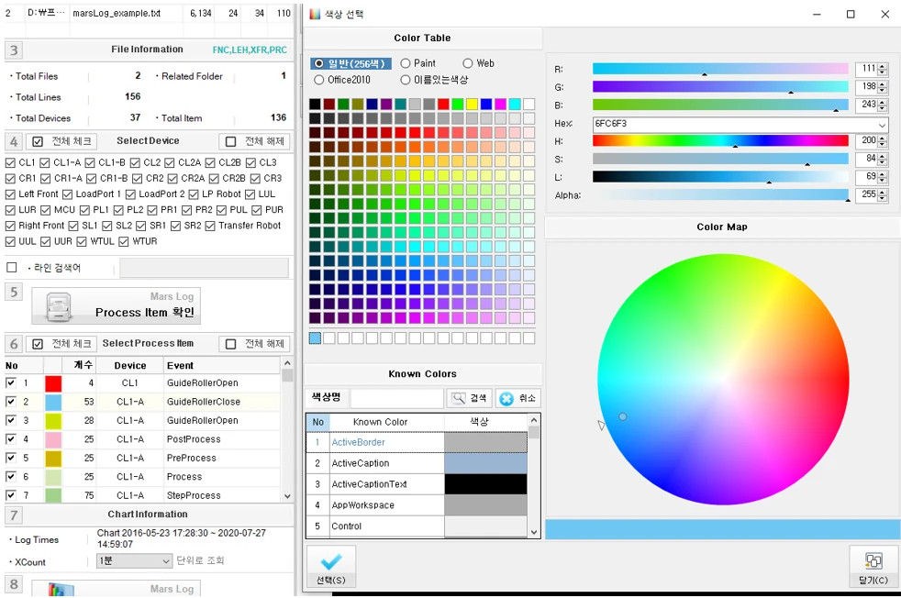Sort by the Event column header

coord(222,365)
